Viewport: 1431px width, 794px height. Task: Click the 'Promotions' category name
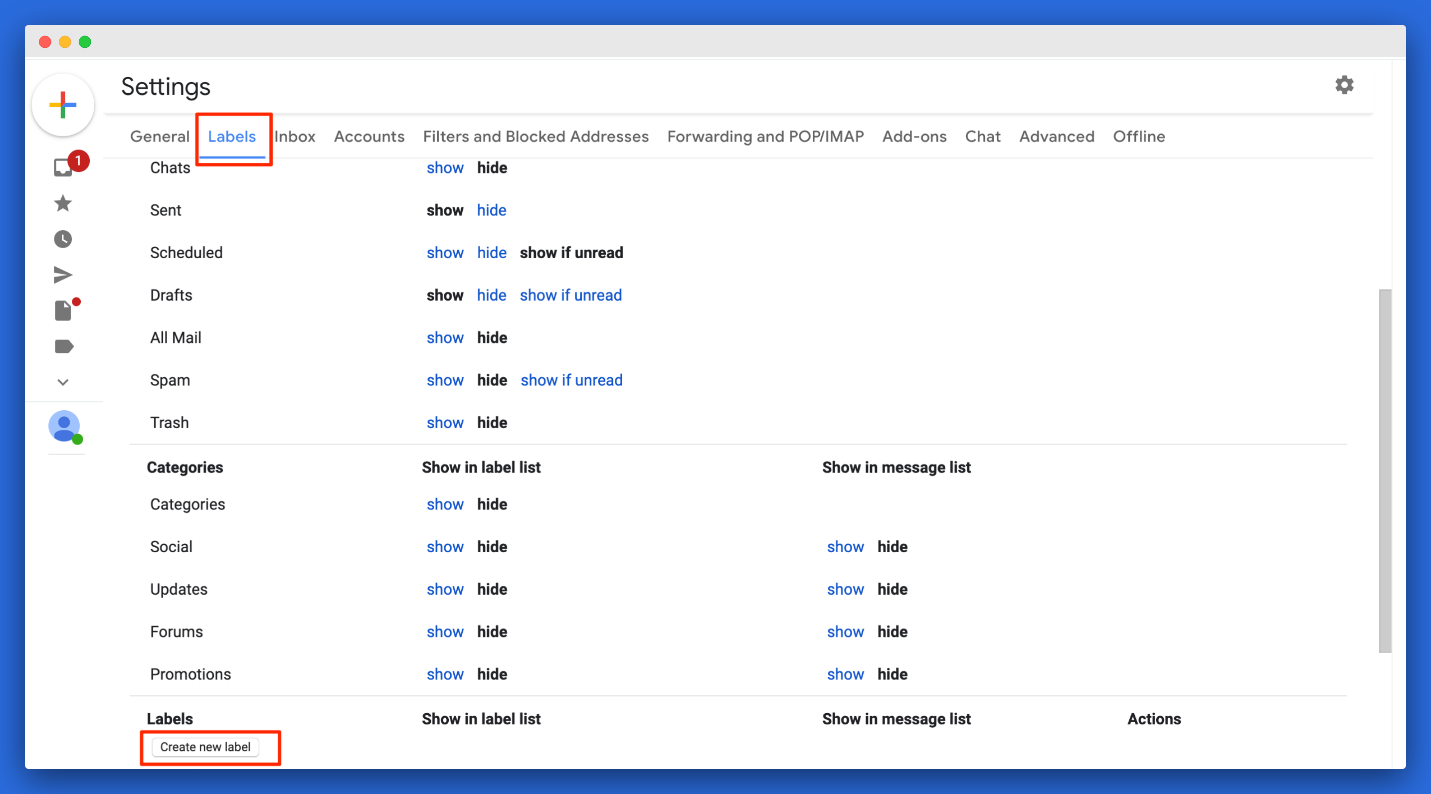pos(190,674)
